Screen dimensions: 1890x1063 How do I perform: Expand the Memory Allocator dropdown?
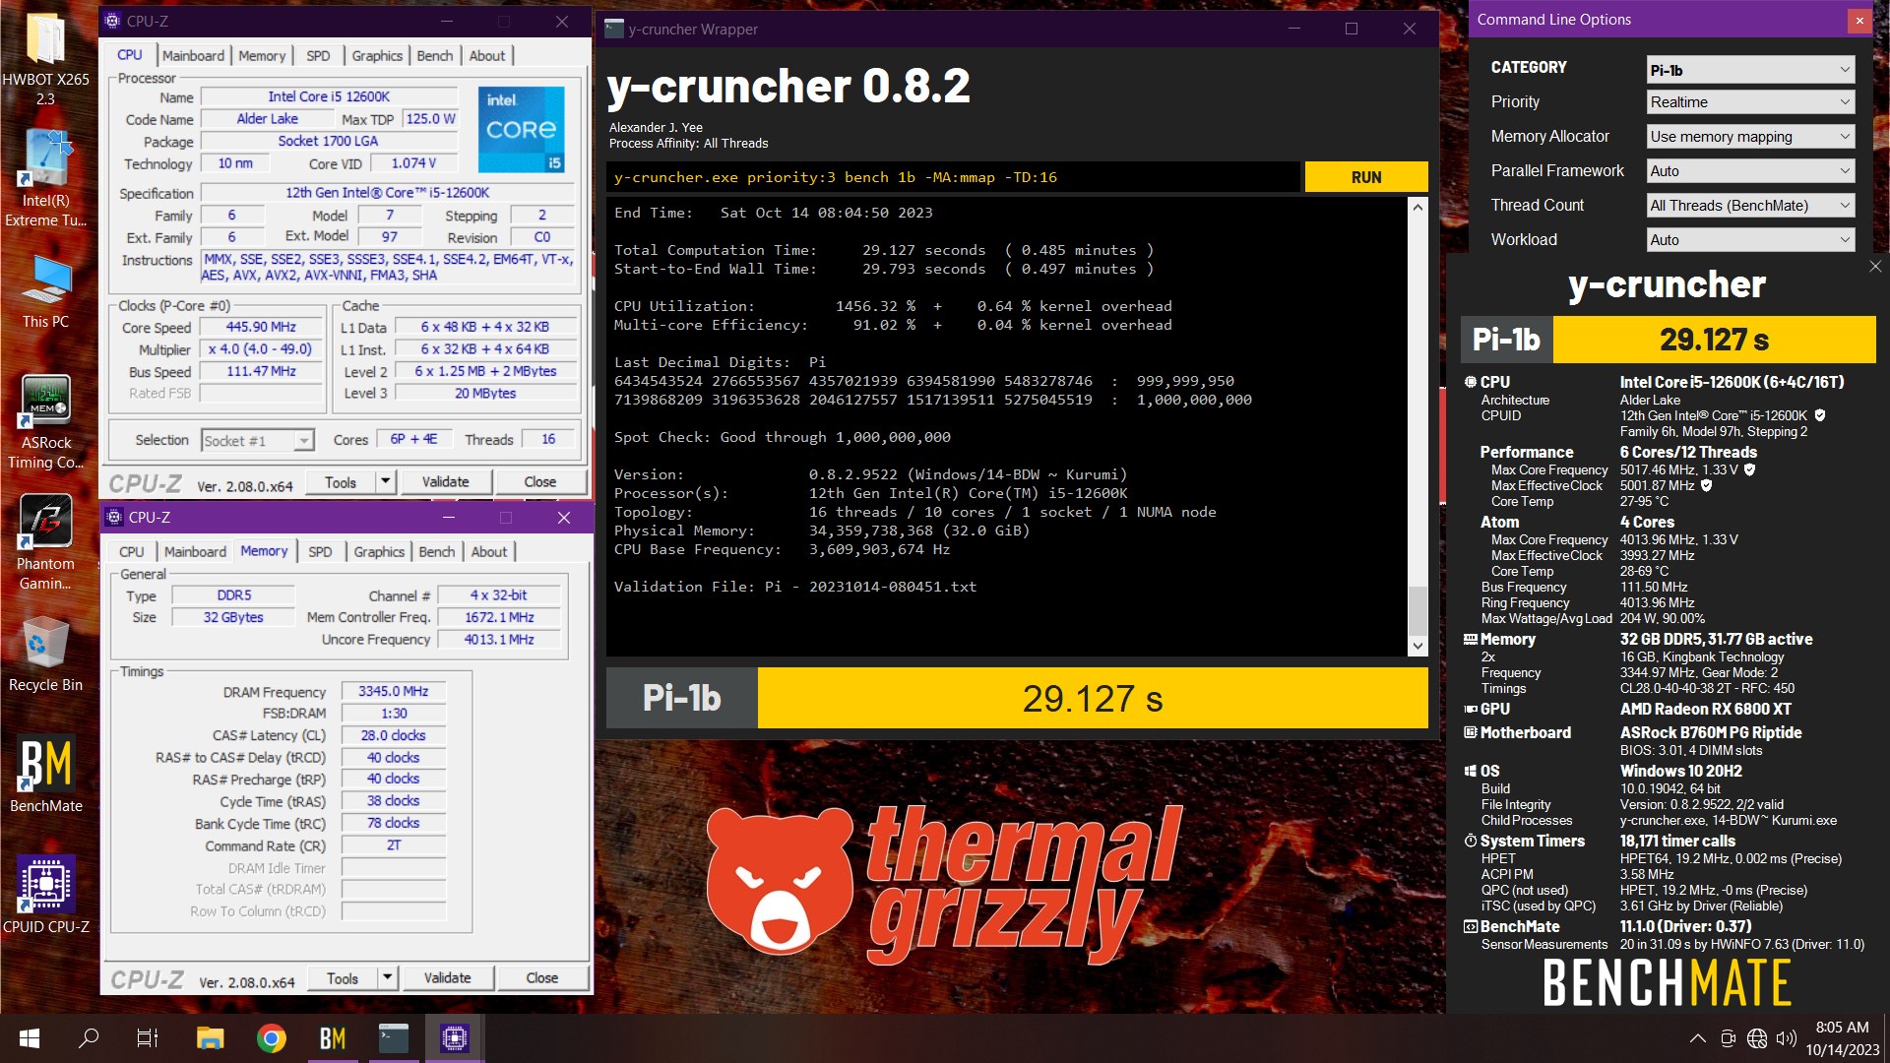1751,137
